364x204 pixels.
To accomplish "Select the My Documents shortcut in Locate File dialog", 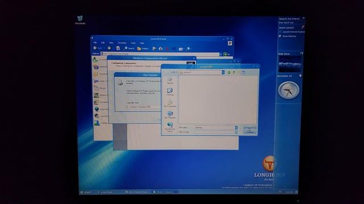I will [x=170, y=103].
